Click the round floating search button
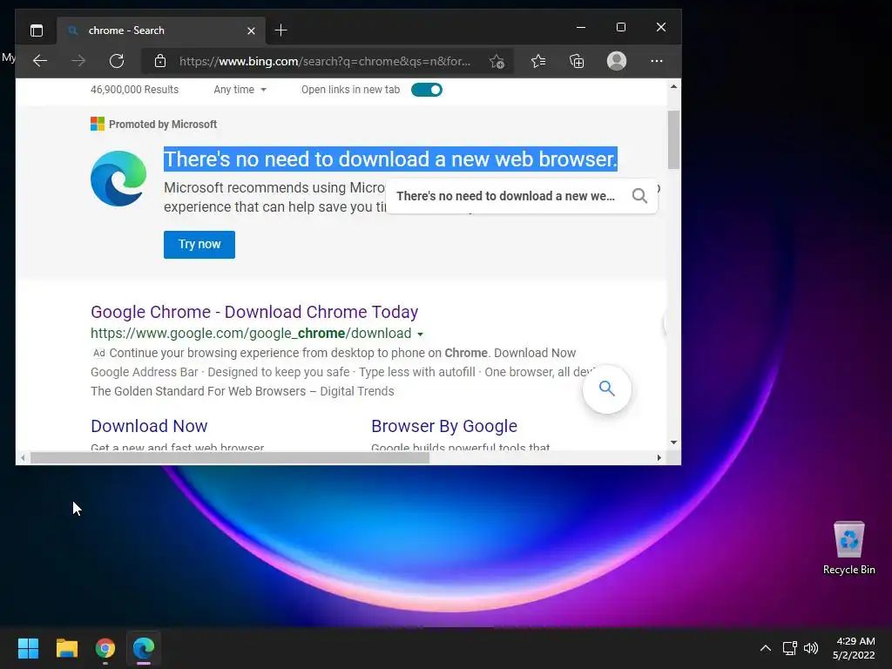The height and width of the screenshot is (669, 892). pos(607,389)
